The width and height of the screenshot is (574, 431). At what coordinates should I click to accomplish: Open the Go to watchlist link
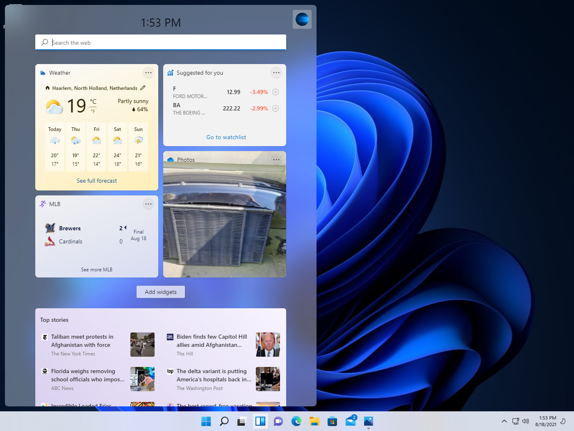226,137
